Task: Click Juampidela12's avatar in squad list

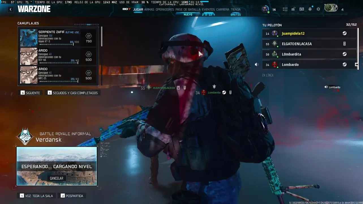Action: 275,33
